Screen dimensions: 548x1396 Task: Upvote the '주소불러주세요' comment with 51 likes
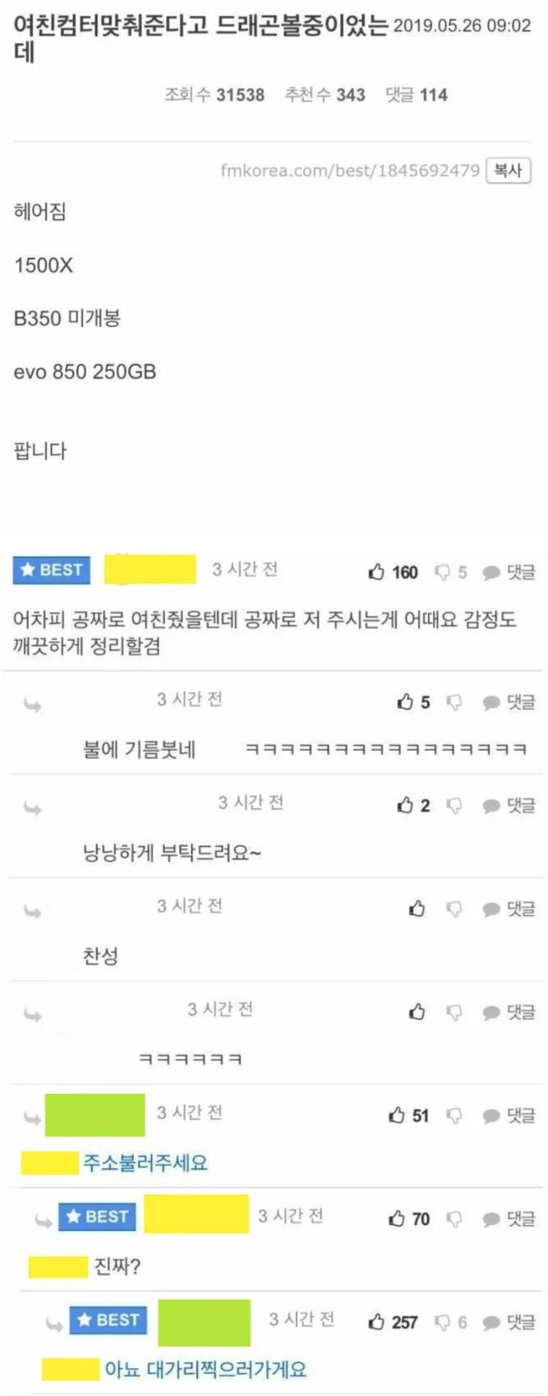tap(408, 1115)
